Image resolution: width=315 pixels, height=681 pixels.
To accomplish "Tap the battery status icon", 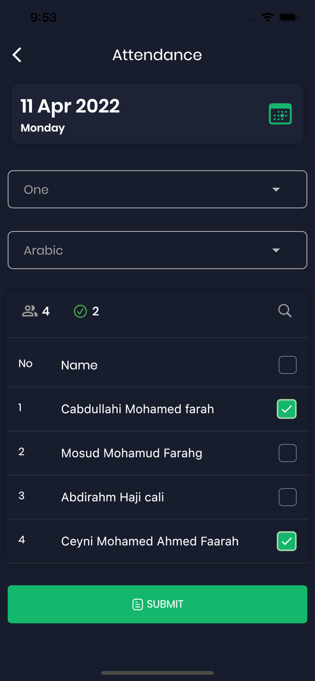I will 289,17.
